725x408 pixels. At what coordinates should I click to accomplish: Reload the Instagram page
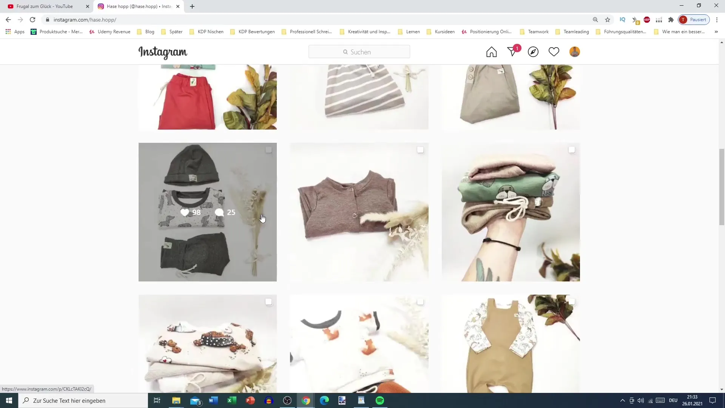pos(32,20)
